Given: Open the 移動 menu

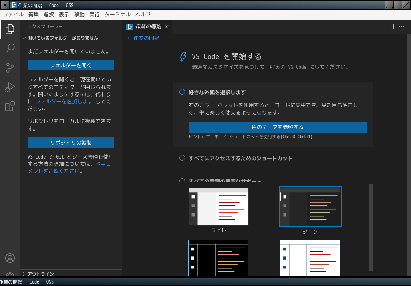Looking at the screenshot, I should pyautogui.click(x=79, y=14).
